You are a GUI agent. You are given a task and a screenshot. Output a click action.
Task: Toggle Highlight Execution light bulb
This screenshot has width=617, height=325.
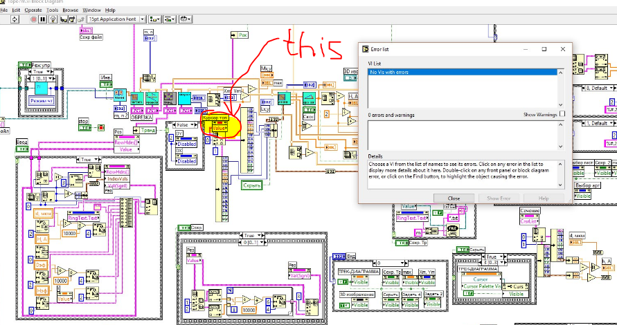(x=53, y=19)
